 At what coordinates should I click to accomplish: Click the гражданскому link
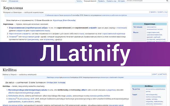coord(33,39)
